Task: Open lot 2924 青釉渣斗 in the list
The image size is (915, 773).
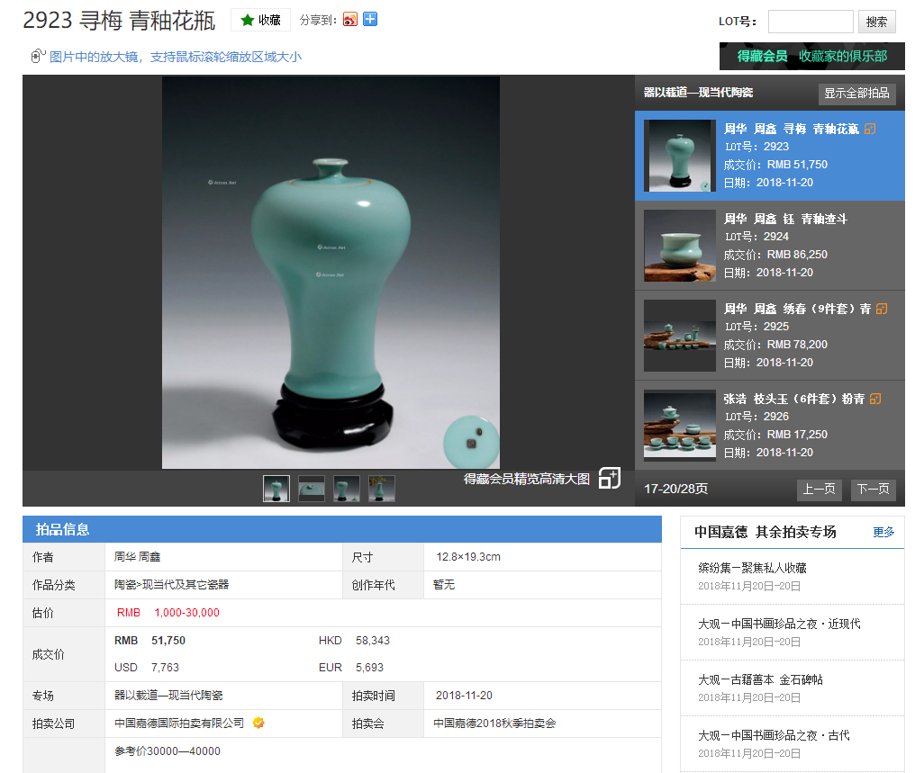Action: click(785, 219)
